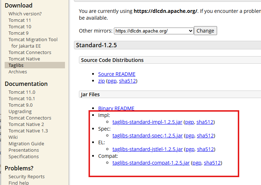261x185 pixels.
Task: Open Tomcat 9.0 documentation
Action: 20,105
